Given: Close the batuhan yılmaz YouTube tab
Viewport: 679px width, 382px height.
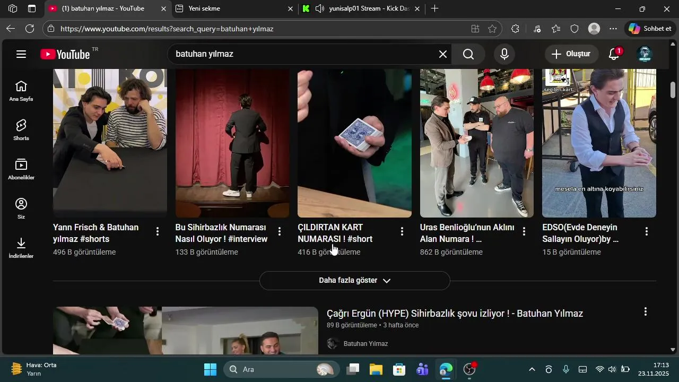Looking at the screenshot, I should click(163, 8).
